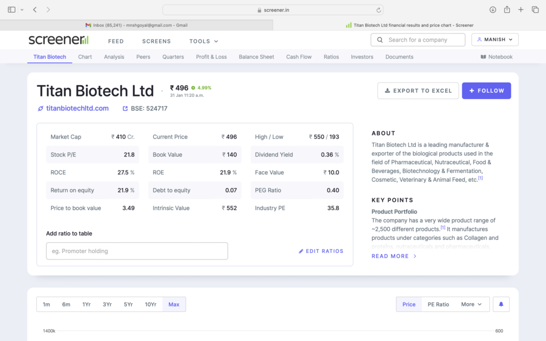The height and width of the screenshot is (341, 546).
Task: Jump to the Analysis section
Action: tap(114, 56)
